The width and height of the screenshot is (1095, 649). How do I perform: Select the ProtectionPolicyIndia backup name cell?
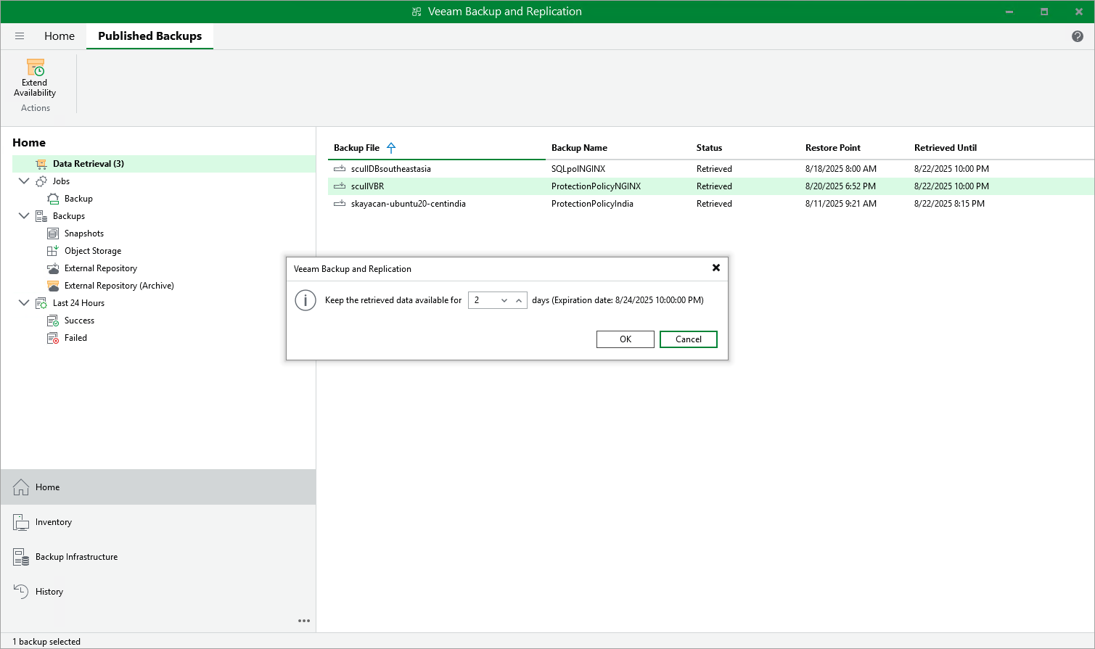click(x=592, y=204)
